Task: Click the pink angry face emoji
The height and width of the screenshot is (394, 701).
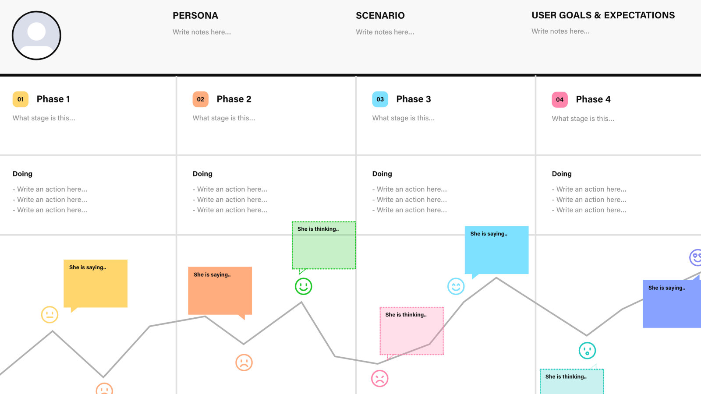Action: click(380, 378)
